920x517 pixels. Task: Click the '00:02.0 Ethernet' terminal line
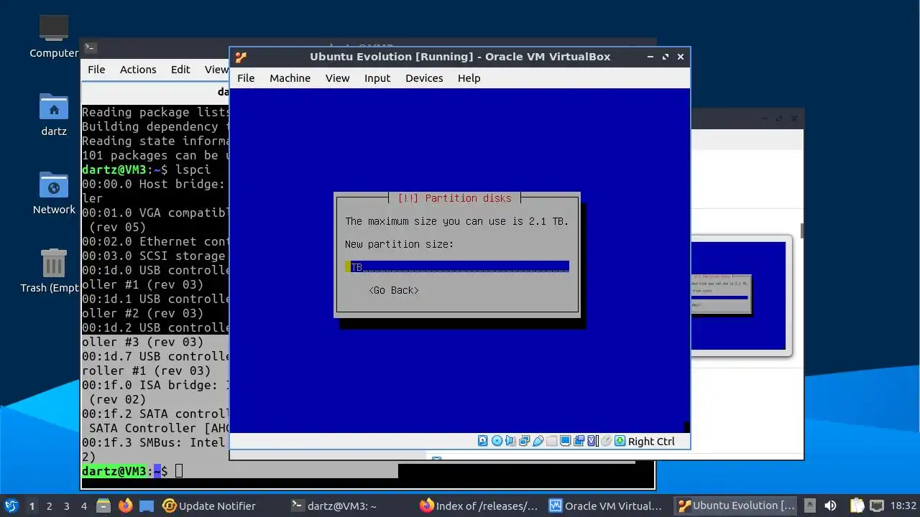pyautogui.click(x=155, y=241)
